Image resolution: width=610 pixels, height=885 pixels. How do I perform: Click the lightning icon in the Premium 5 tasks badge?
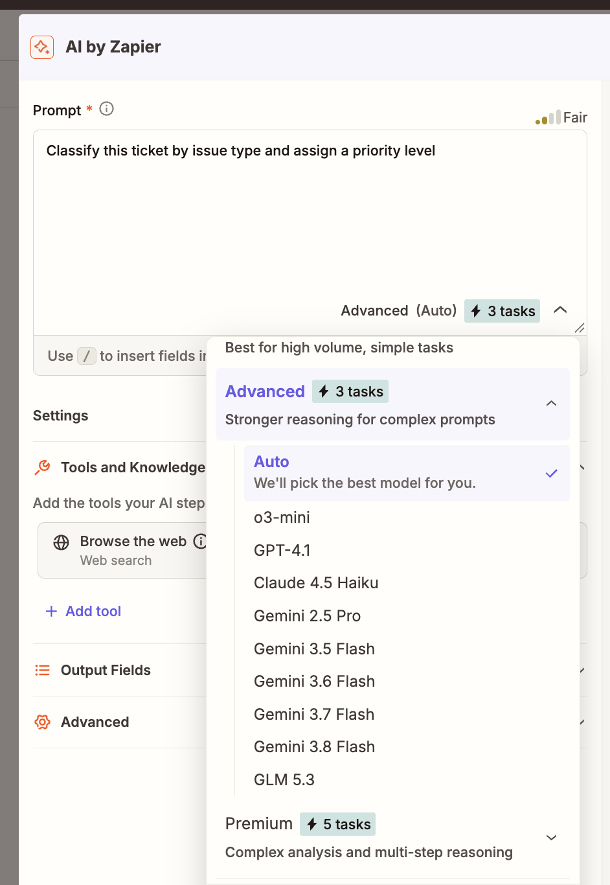click(x=312, y=824)
